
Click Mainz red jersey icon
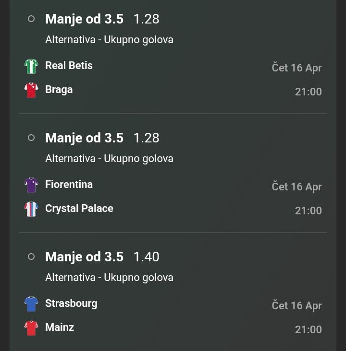pos(31,328)
